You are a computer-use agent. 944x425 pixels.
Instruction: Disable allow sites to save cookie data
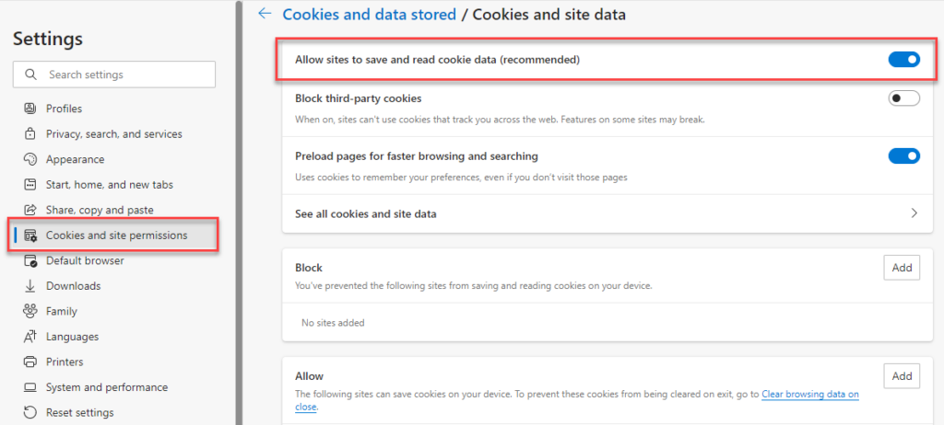(x=903, y=60)
